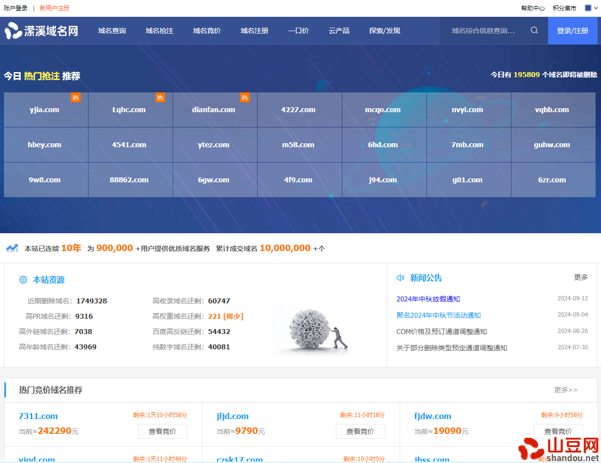Open the account dropdown arrow at top right
This screenshot has width=601, height=463.
tap(596, 7)
